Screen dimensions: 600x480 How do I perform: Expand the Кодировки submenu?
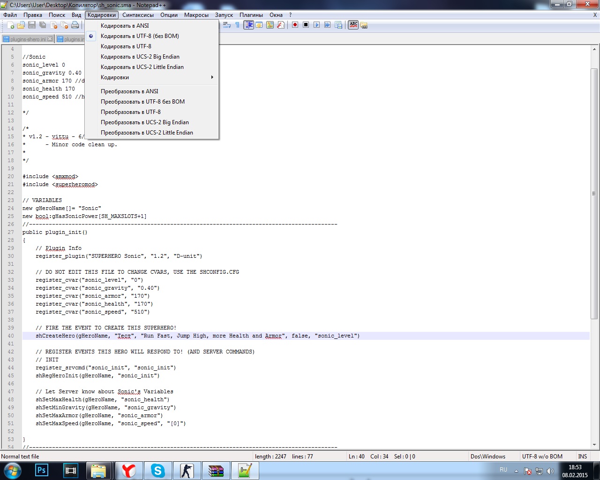152,77
